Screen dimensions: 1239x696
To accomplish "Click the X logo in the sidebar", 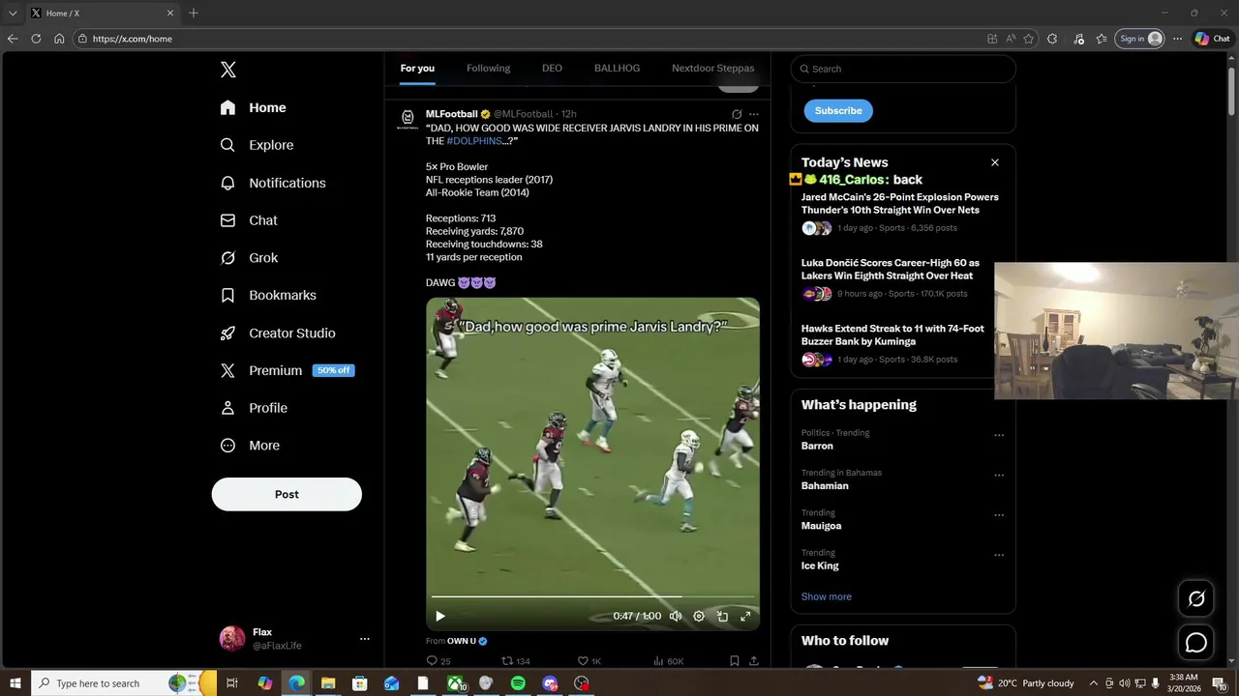I will pyautogui.click(x=228, y=70).
